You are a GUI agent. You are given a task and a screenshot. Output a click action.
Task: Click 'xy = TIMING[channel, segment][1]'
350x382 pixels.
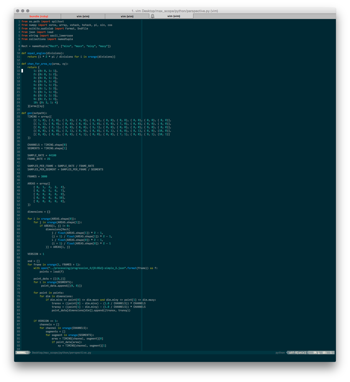[x=82, y=346]
